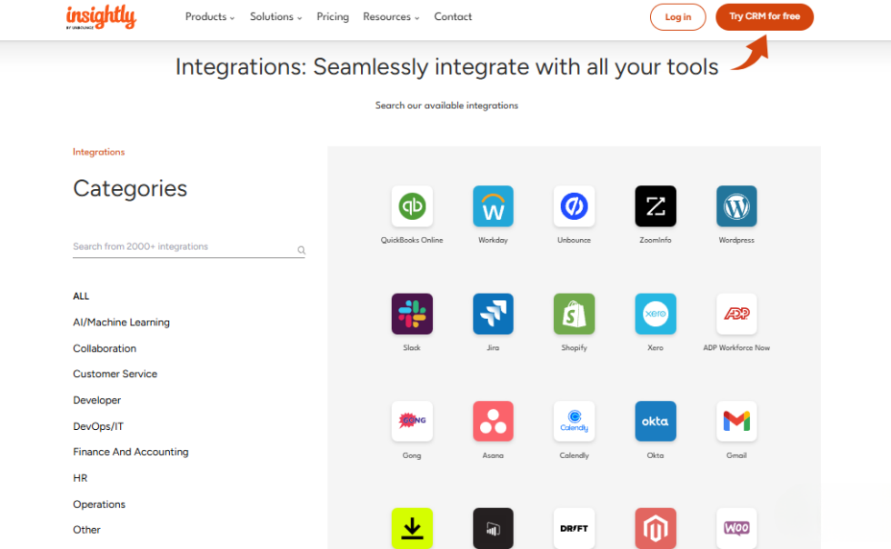
Task: Filter by Finance And Accounting category
Action: click(x=130, y=452)
